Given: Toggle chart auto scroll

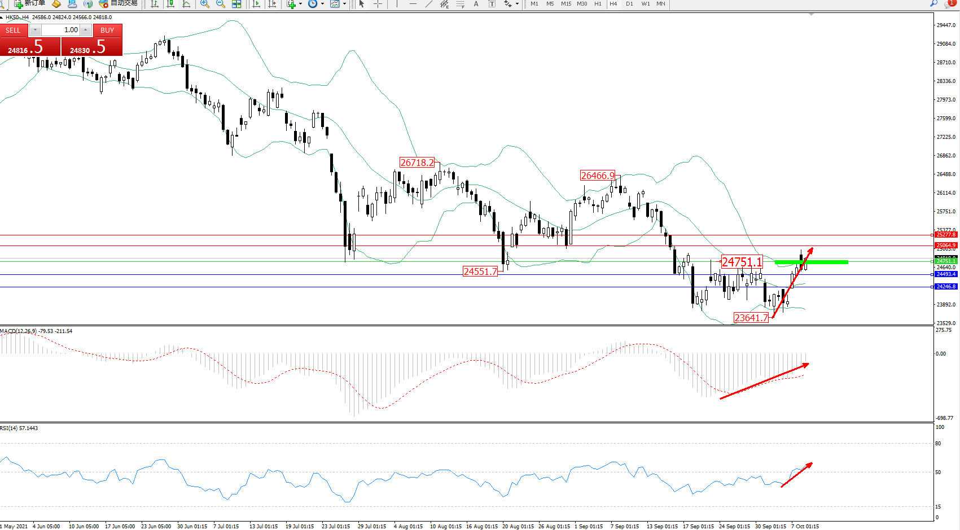Looking at the screenshot, I should coord(256,4).
